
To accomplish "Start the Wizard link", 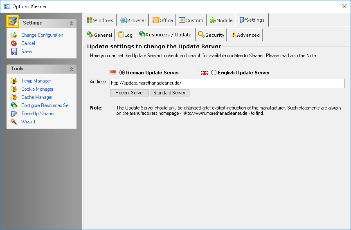I will pos(28,122).
